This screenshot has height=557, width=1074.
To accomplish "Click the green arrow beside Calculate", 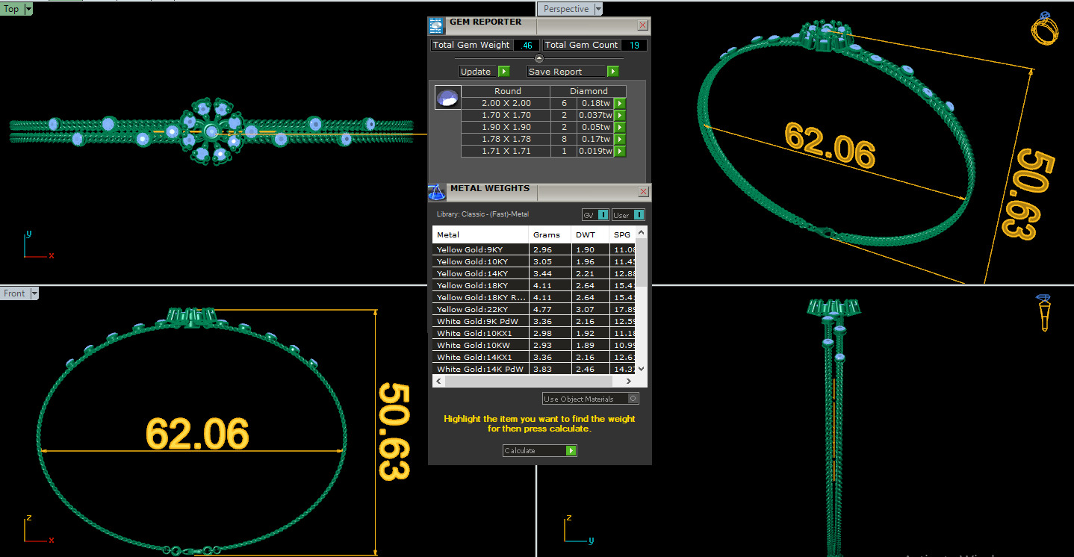I will coord(571,450).
